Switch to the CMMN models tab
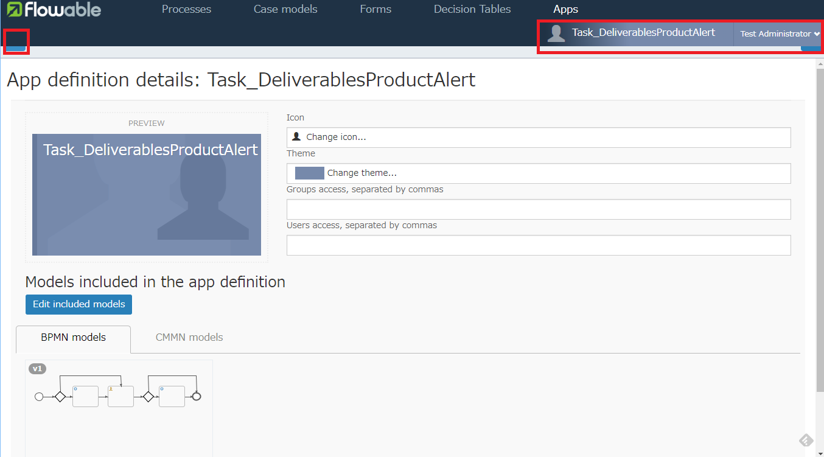 click(x=189, y=338)
